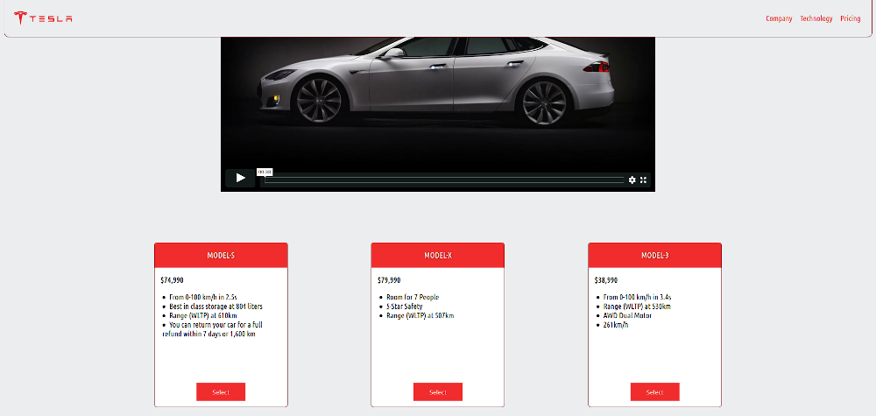The width and height of the screenshot is (876, 416).
Task: Seek along the video progress bar
Action: (x=443, y=180)
